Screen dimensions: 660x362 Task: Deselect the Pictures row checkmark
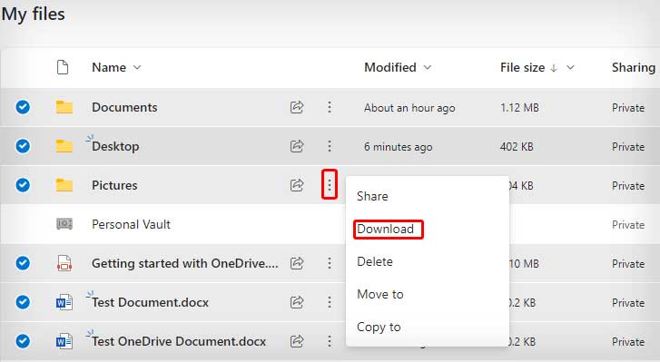[23, 185]
